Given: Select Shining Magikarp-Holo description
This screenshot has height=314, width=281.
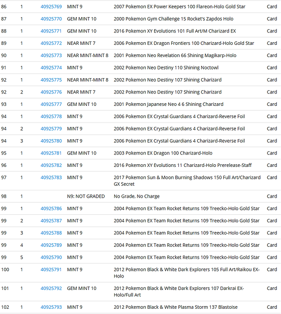Looking at the screenshot, I should click(x=175, y=55).
